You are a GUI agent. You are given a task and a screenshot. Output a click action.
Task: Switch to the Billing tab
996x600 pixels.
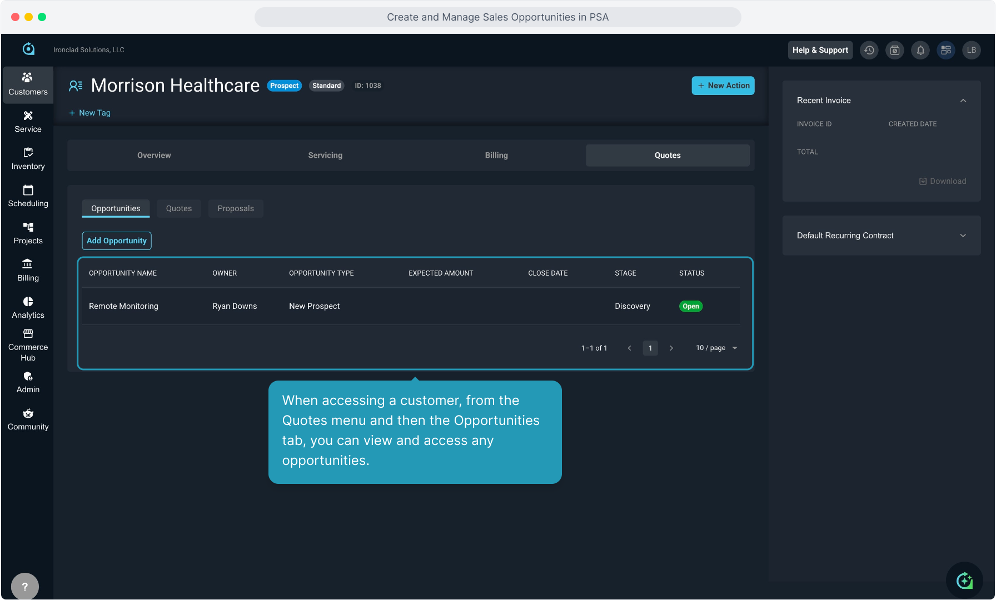[x=496, y=156]
